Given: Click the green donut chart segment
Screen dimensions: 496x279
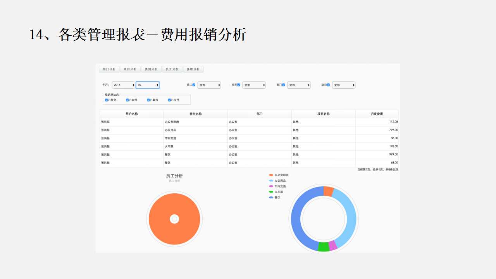Looking at the screenshot, I should (x=324, y=246).
